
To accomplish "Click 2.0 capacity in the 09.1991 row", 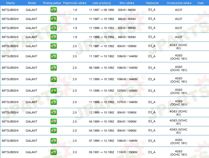I will (x=75, y=152).
